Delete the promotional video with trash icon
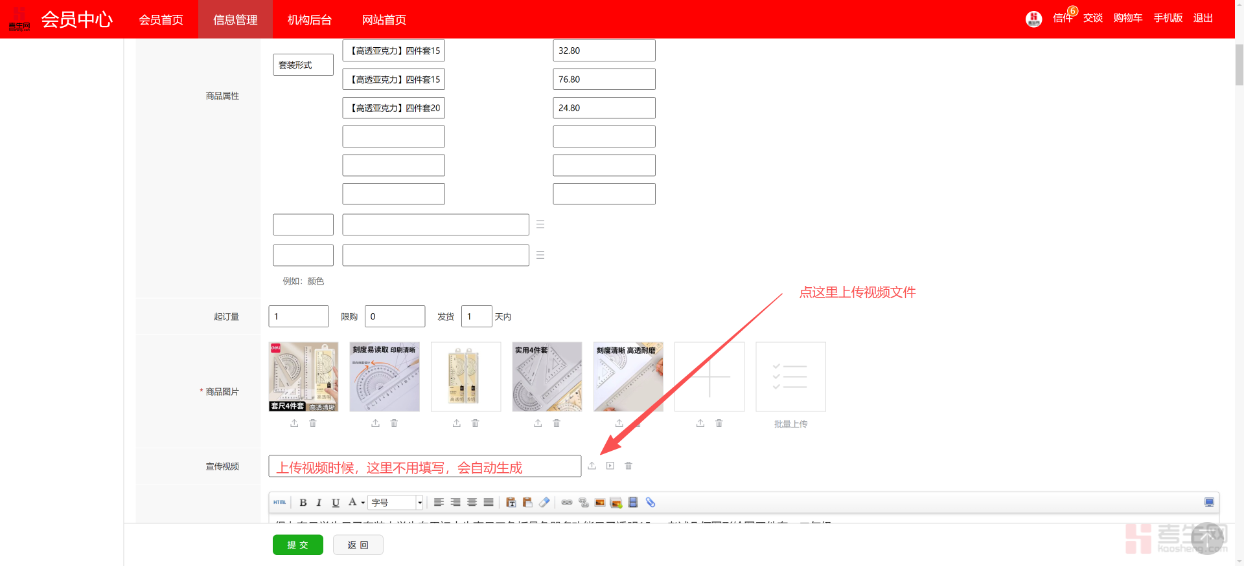This screenshot has width=1244, height=566. click(628, 466)
